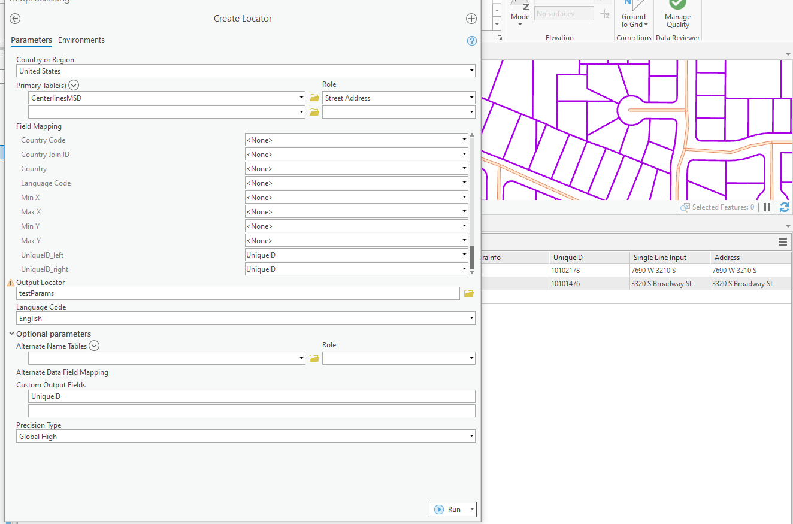Screen dimensions: 793x524
Task: Open the browse icon beside CenterlinesMSD table
Action: (x=314, y=97)
